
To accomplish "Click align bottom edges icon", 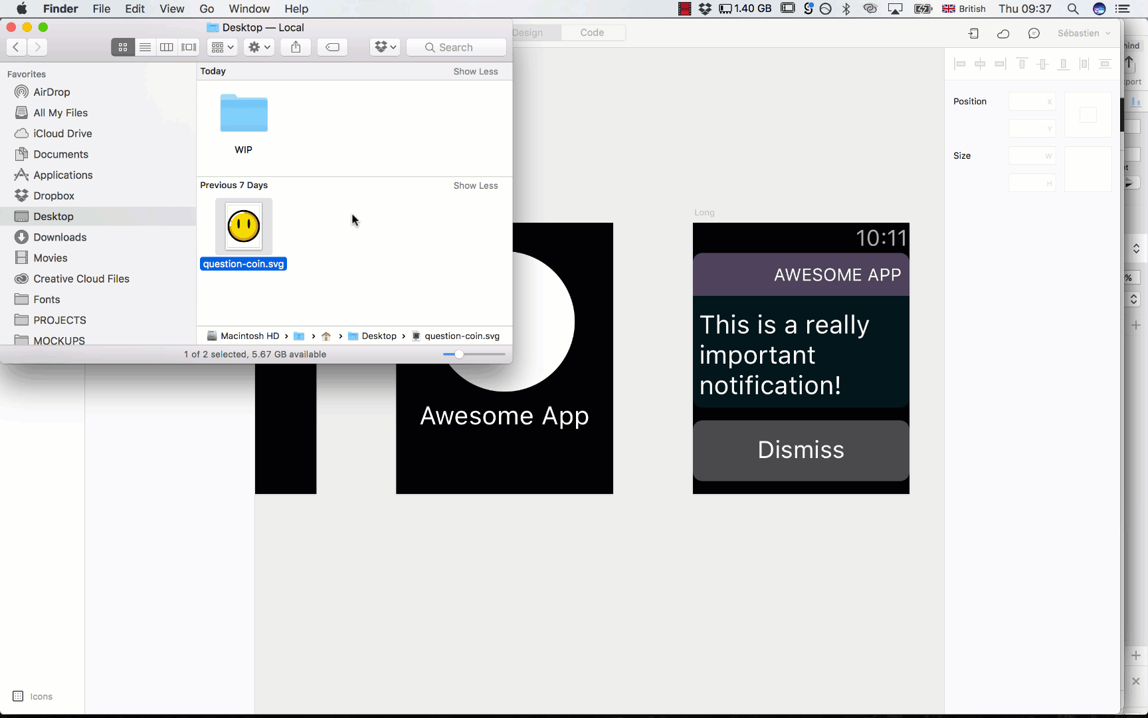I will [1064, 64].
